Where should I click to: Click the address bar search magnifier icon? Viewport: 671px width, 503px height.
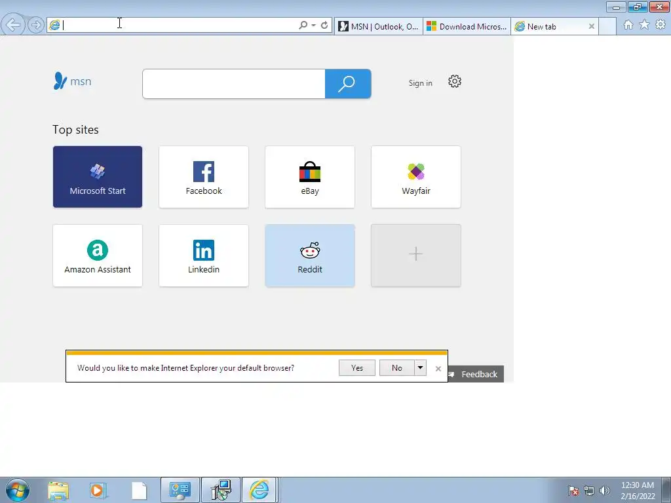pyautogui.click(x=303, y=26)
